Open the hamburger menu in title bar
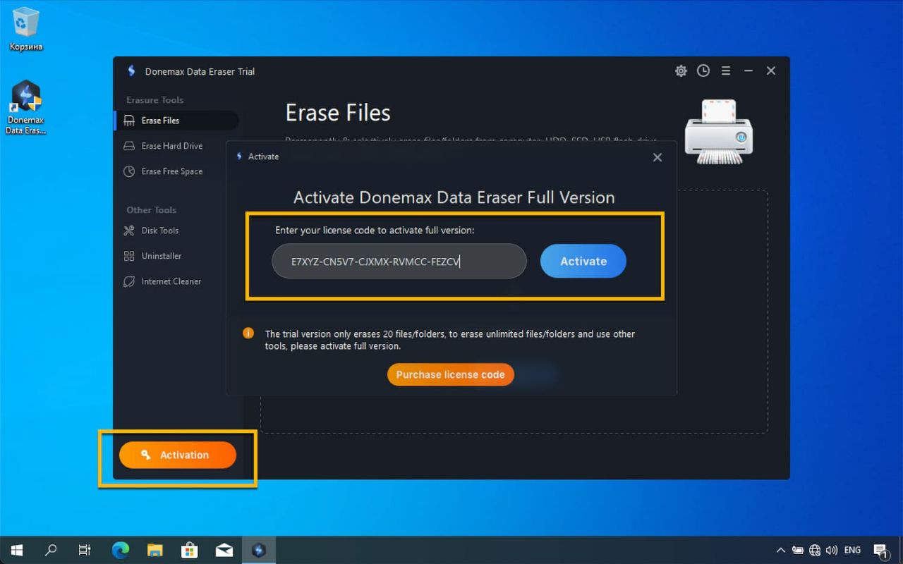The height and width of the screenshot is (564, 903). coord(725,70)
